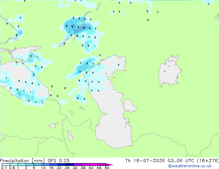Viewport: 219px width, 169px height.
Task: Open the weatheronline.co.uk copyright link
Action: (x=190, y=166)
